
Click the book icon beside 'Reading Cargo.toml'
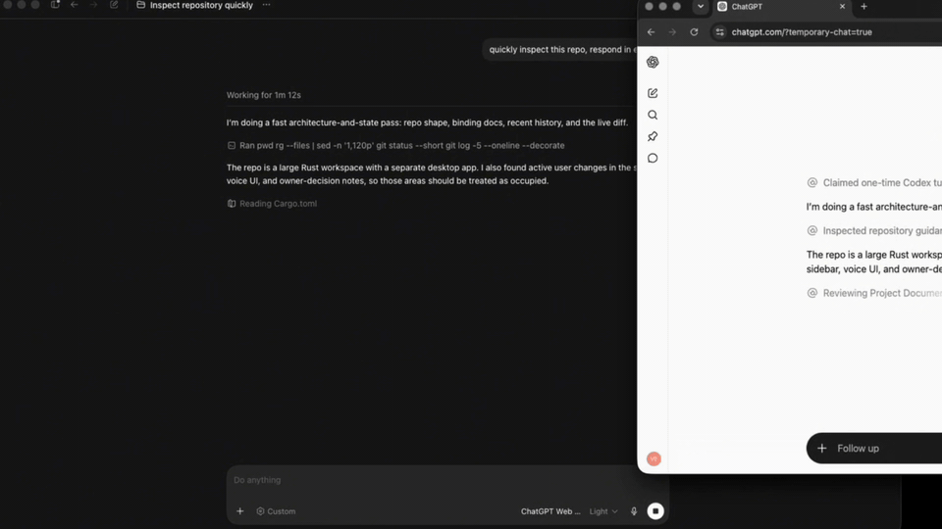point(232,204)
